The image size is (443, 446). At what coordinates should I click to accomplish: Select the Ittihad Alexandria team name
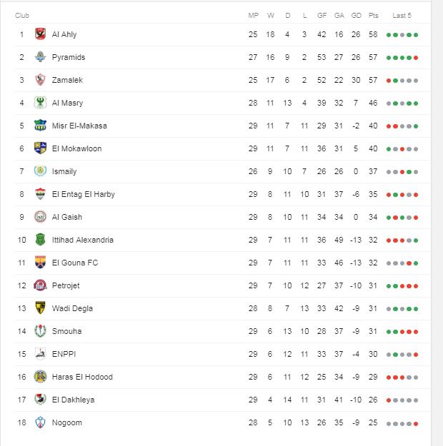pos(82,240)
